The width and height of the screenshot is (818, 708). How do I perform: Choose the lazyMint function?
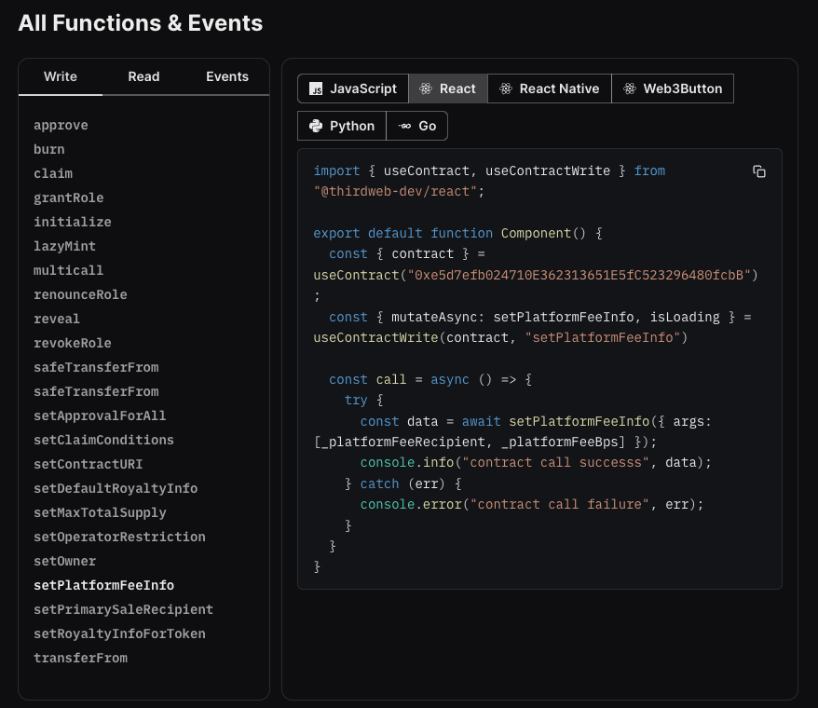tap(64, 246)
